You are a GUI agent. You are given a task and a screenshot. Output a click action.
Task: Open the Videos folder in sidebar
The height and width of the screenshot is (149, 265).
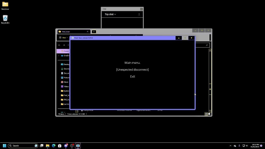click(65, 87)
